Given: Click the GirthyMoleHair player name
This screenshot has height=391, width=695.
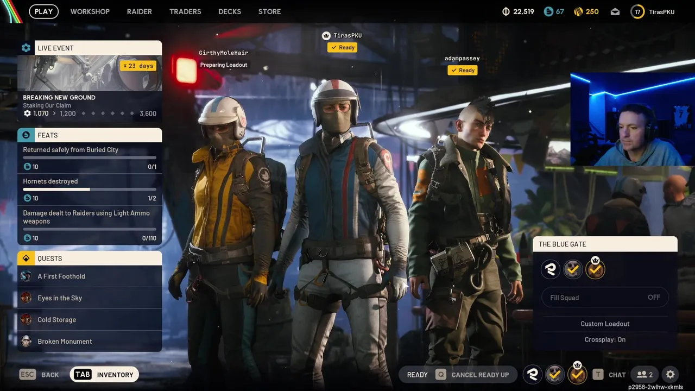Looking at the screenshot, I should (223, 53).
